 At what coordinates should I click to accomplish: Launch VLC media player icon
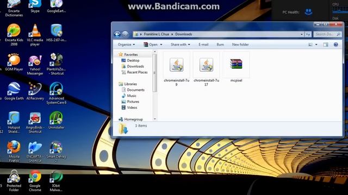(x=35, y=35)
